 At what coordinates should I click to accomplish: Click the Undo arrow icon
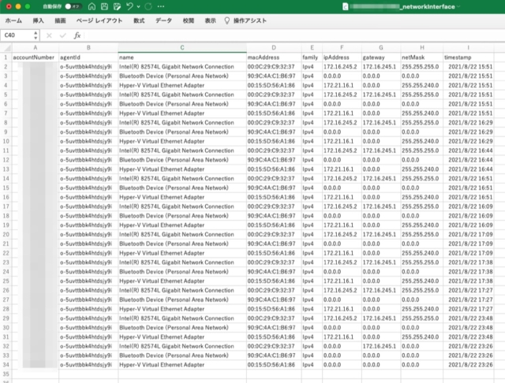(x=129, y=6)
